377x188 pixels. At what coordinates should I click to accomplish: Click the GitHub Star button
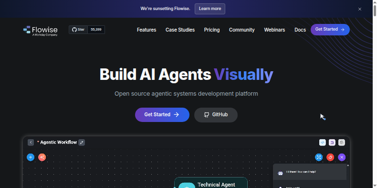[x=78, y=30]
